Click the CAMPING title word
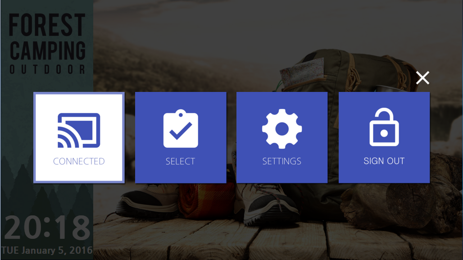This screenshot has height=260, width=463. [x=47, y=51]
